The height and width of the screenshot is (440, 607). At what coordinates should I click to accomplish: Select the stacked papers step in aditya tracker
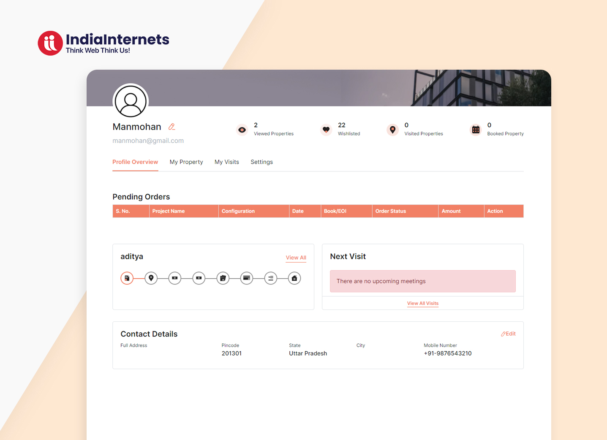point(223,278)
